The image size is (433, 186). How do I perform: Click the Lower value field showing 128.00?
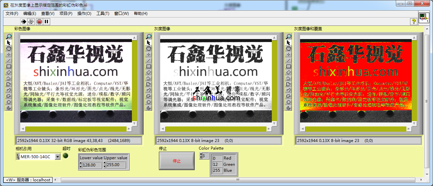click(92, 165)
